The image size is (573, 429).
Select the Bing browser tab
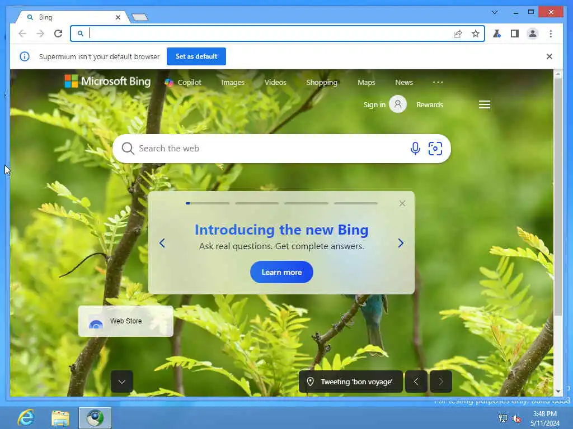click(71, 17)
